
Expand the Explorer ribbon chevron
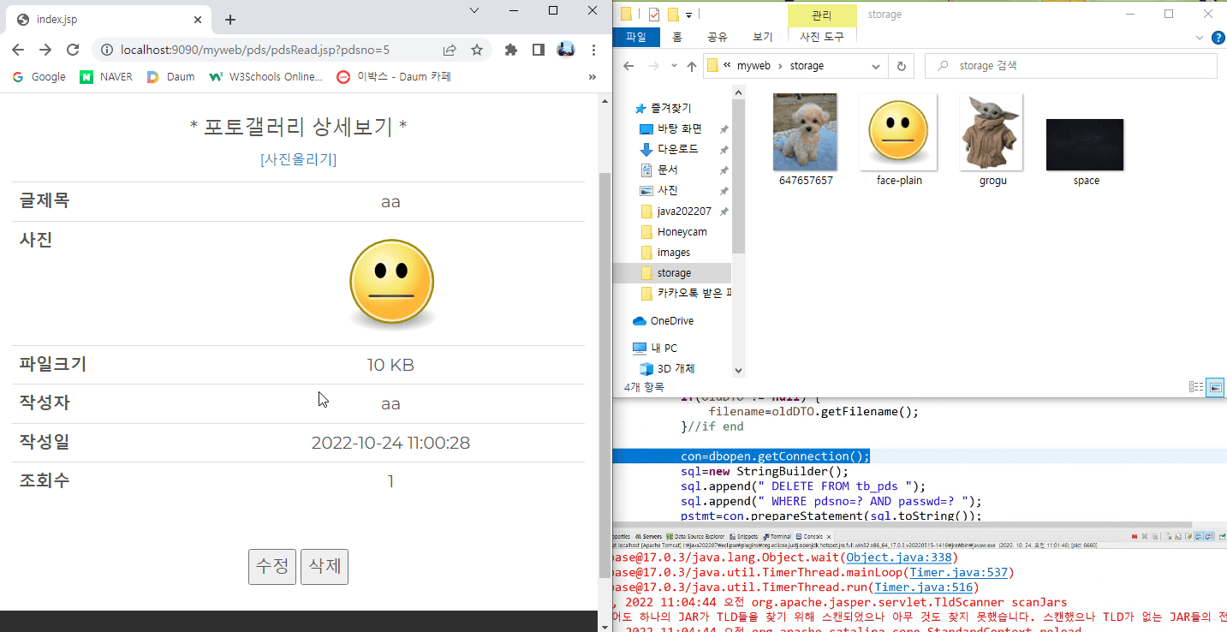point(1200,38)
